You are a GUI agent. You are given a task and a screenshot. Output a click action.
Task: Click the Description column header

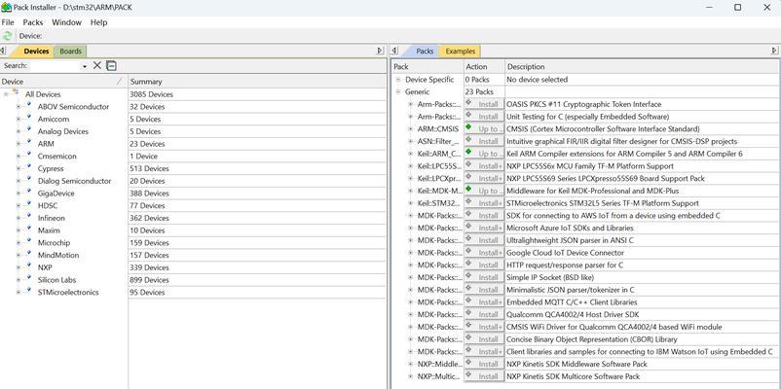[642, 67]
